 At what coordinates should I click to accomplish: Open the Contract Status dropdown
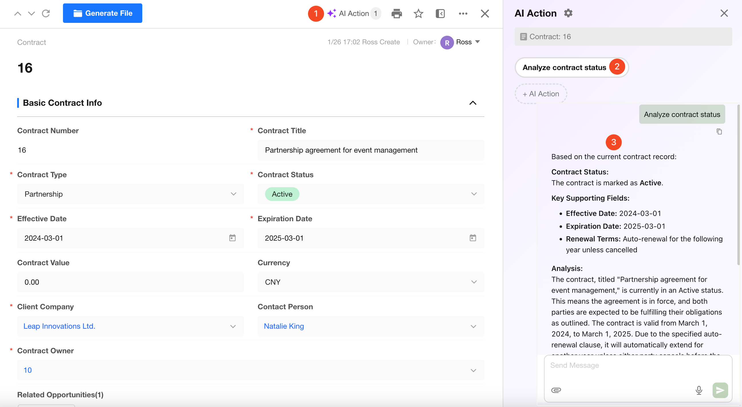pos(474,194)
